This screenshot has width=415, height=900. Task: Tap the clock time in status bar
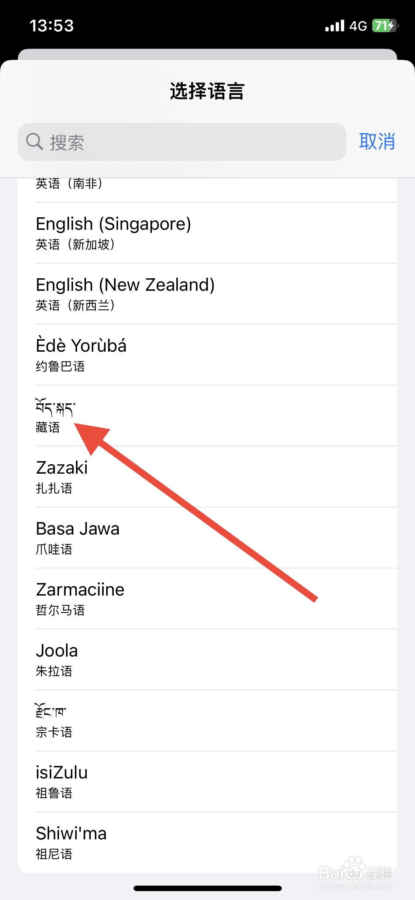[x=52, y=26]
